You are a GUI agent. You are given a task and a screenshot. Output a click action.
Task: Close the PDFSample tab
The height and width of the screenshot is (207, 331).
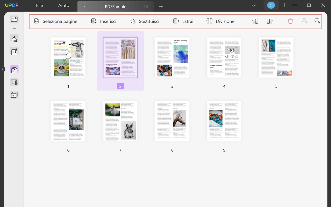pyautogui.click(x=146, y=6)
